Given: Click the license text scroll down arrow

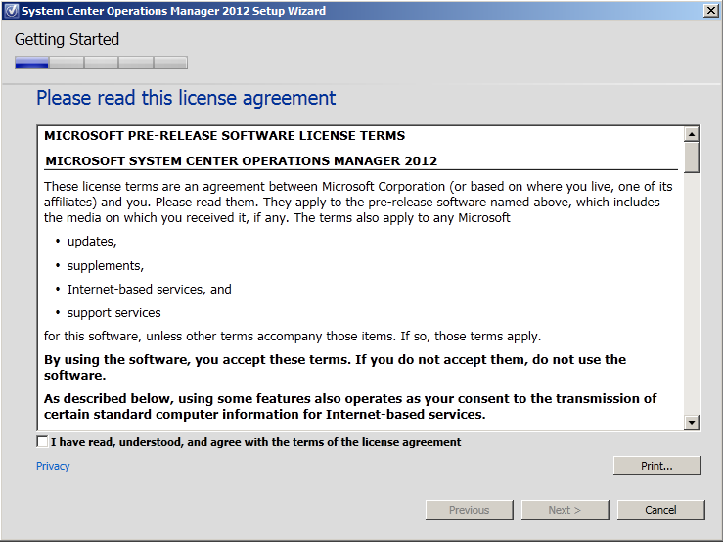Looking at the screenshot, I should [691, 422].
